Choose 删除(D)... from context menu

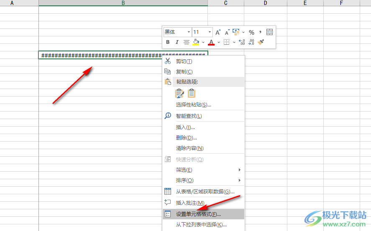tap(203, 138)
